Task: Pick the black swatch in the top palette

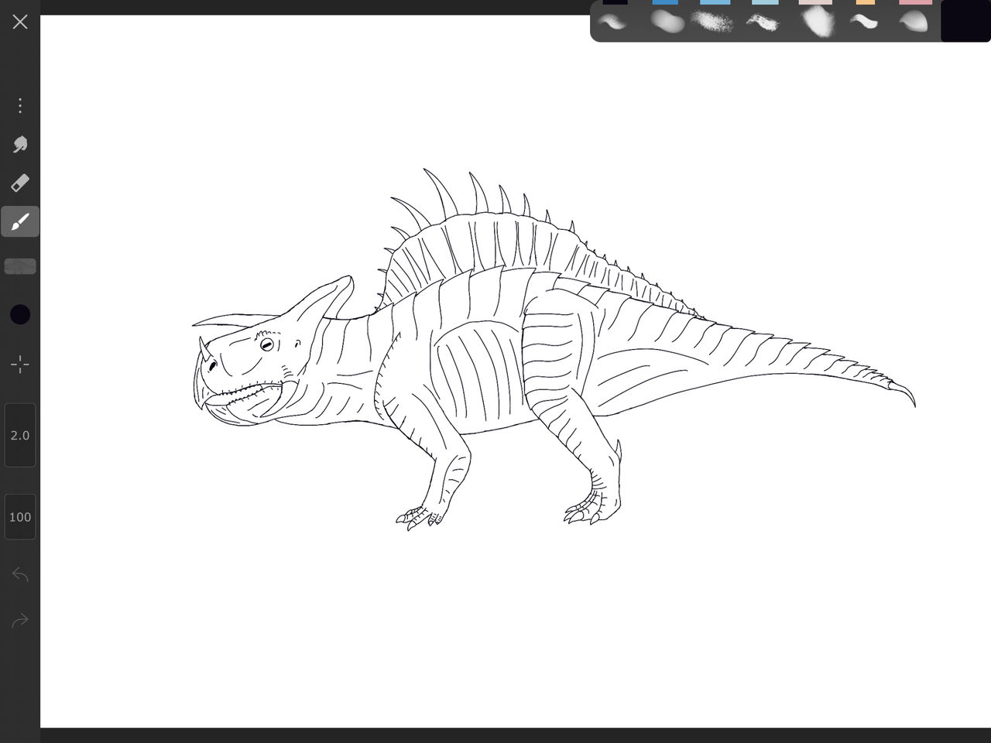Action: click(616, 2)
